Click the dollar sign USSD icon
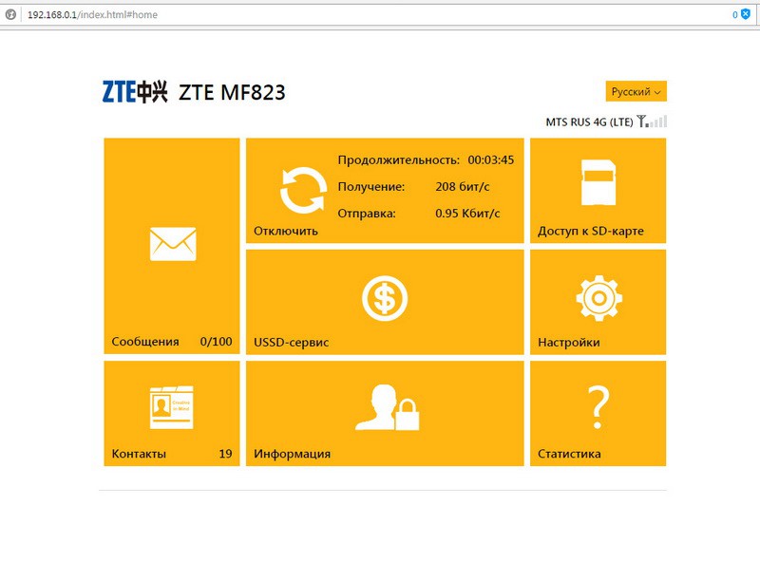 384,299
